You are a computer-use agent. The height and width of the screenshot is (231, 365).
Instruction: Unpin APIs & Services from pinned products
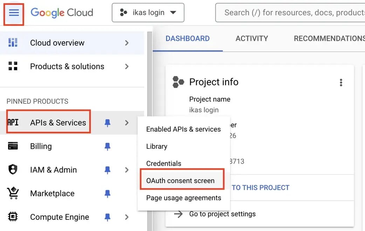tap(107, 123)
